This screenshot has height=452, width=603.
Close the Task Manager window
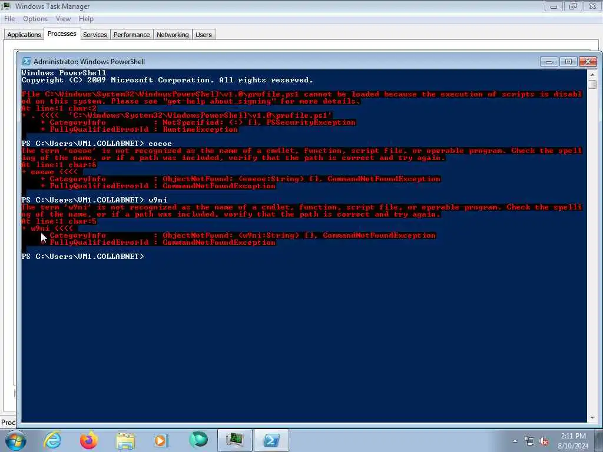coord(592,6)
